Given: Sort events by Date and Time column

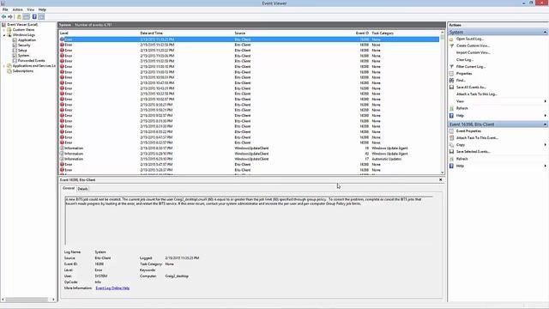Looking at the screenshot, I should [187, 33].
